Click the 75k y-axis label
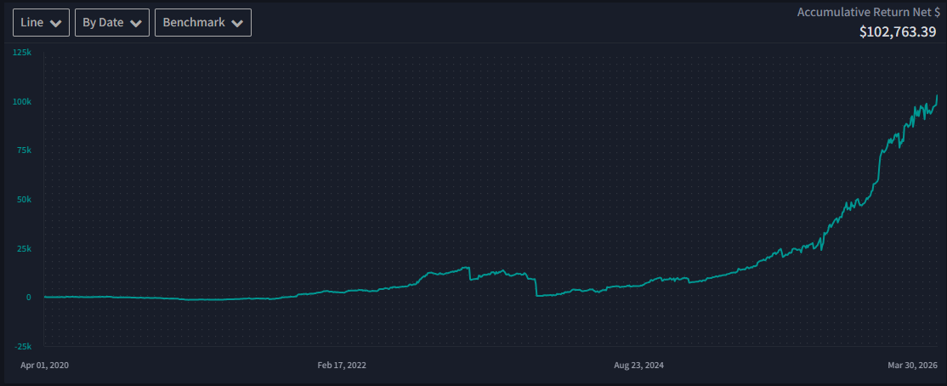Image resolution: width=947 pixels, height=386 pixels. pos(24,150)
